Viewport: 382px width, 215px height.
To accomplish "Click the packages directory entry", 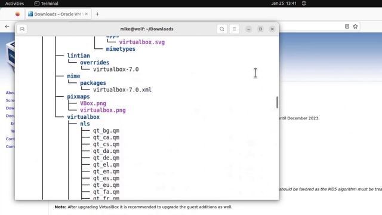I will click(x=93, y=83).
